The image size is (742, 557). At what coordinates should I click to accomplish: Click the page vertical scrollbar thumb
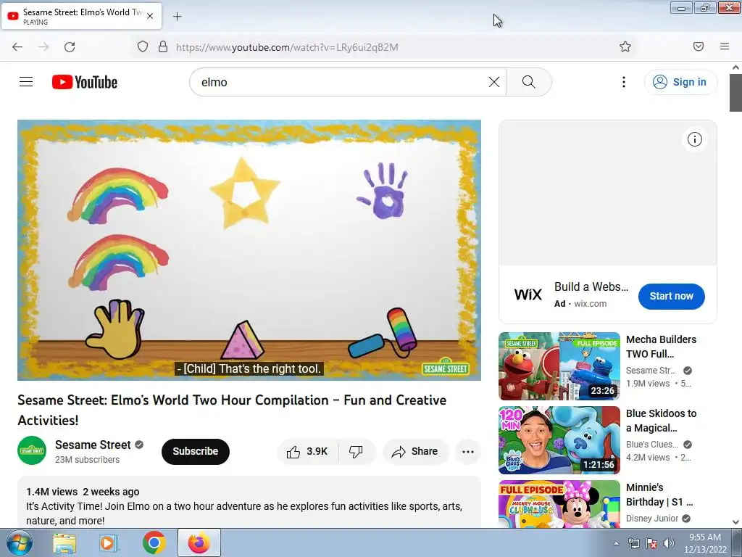click(735, 93)
